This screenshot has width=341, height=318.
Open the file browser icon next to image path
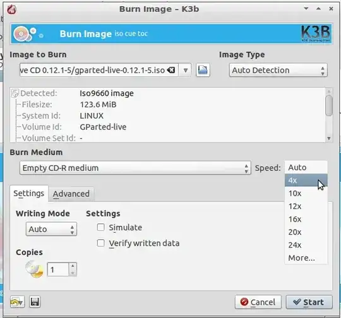coord(203,70)
